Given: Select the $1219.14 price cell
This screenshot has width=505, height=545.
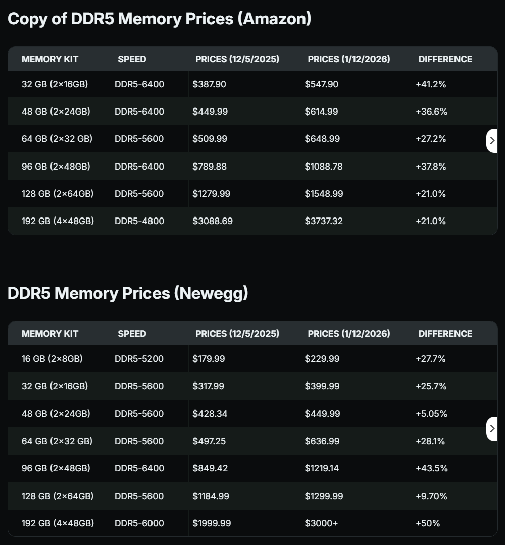Looking at the screenshot, I should click(x=322, y=468).
